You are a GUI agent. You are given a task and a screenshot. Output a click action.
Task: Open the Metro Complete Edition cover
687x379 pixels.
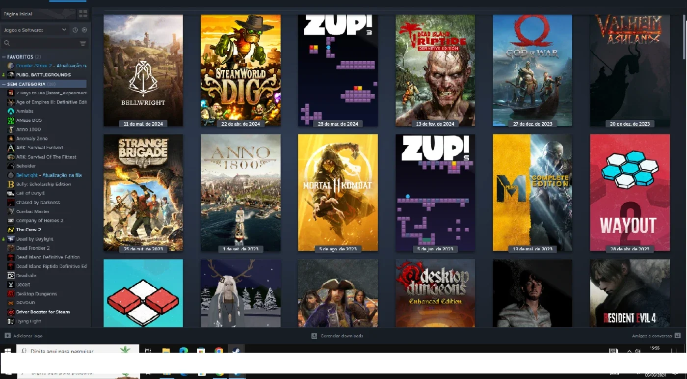pyautogui.click(x=532, y=192)
